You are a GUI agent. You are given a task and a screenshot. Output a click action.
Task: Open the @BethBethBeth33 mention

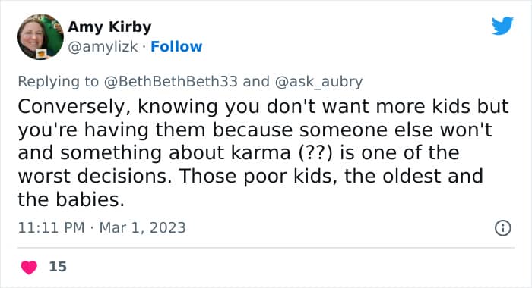click(171, 82)
